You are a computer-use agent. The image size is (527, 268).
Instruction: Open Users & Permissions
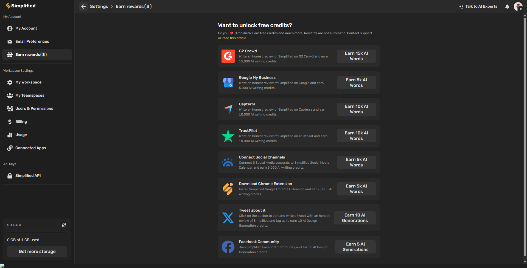(37, 109)
